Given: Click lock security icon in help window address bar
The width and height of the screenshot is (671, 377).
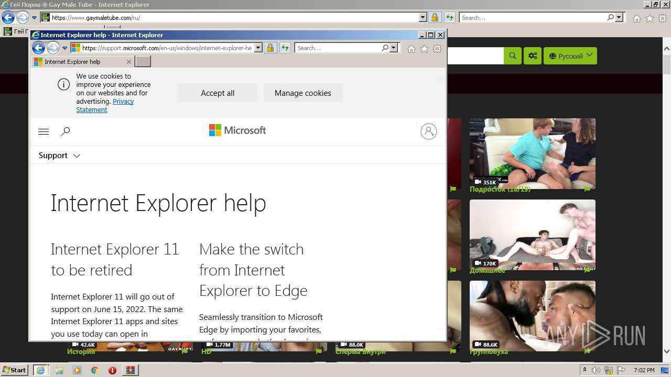Looking at the screenshot, I should (x=270, y=48).
